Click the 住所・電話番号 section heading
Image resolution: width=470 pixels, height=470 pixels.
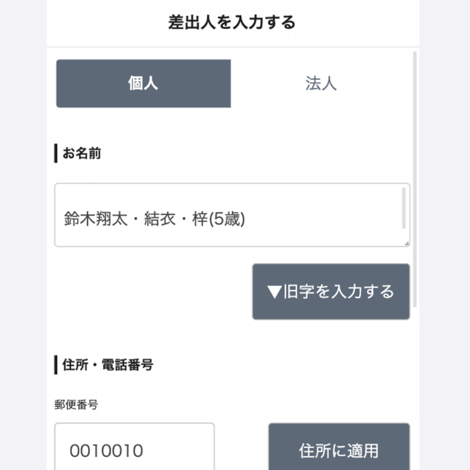107,365
